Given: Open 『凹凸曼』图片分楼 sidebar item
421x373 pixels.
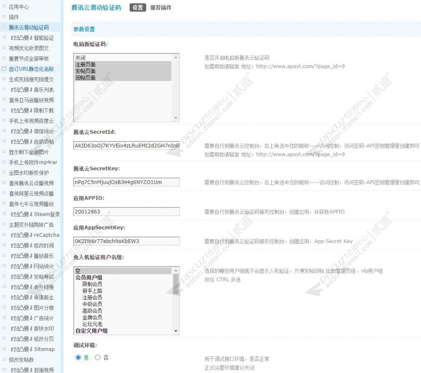Looking at the screenshot, I should pos(31,308).
